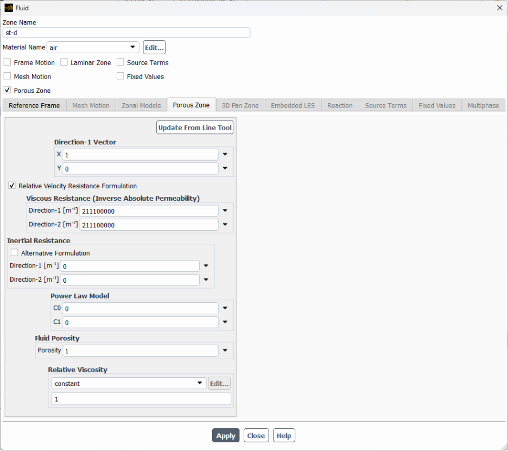Click the "Inertial Resistance" heading text
The width and height of the screenshot is (508, 451).
(x=39, y=241)
